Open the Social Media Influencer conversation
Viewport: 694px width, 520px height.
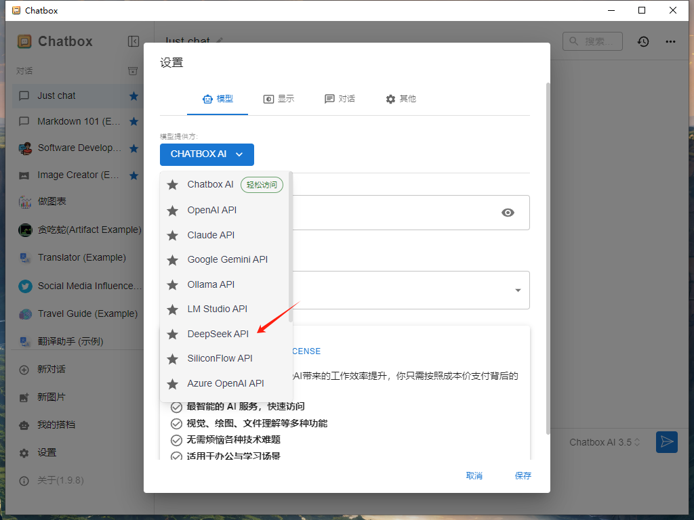(x=77, y=286)
